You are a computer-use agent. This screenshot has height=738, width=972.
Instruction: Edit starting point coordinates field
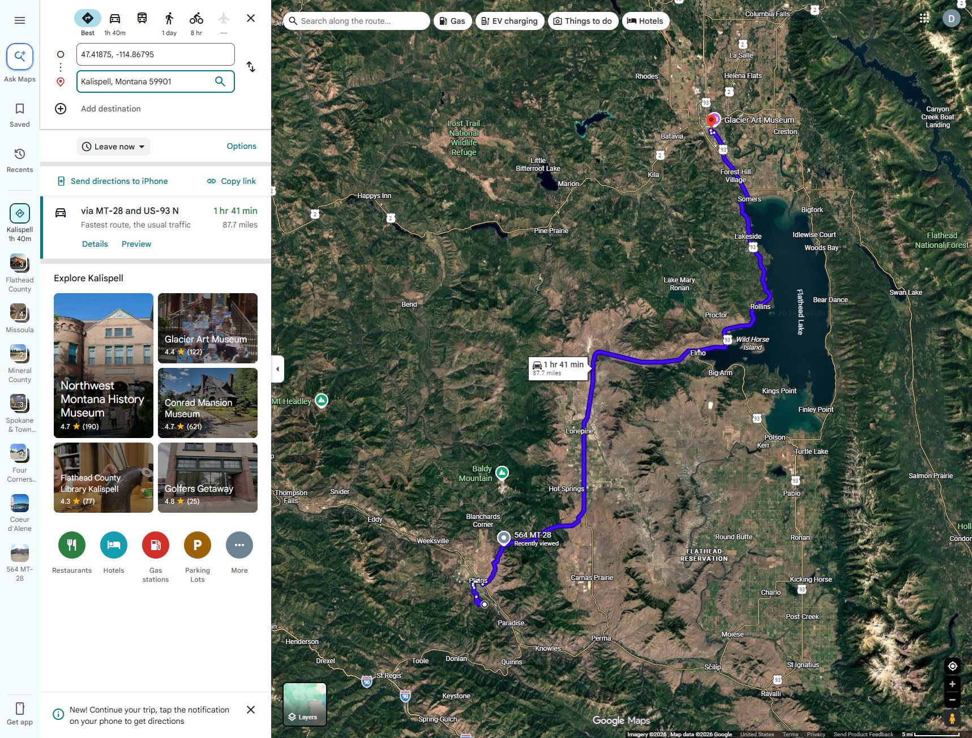coord(156,54)
